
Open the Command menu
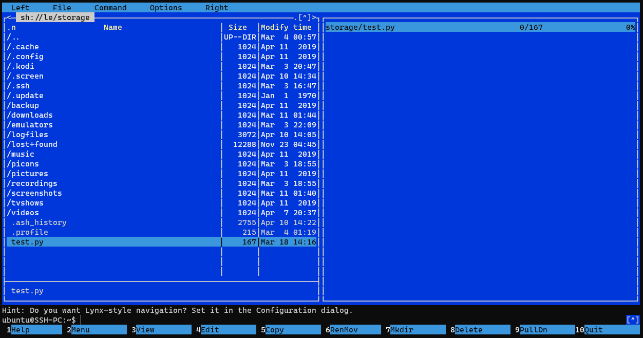(110, 8)
